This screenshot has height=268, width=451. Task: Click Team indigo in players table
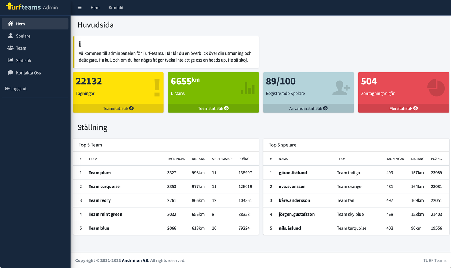348,173
